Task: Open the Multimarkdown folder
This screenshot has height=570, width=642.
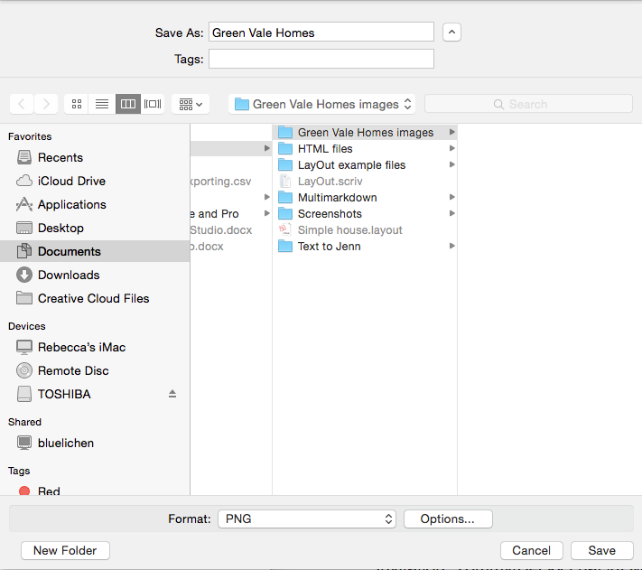Action: [365, 197]
